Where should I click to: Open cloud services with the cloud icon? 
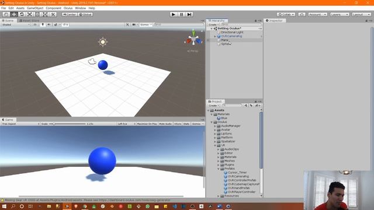302,15
